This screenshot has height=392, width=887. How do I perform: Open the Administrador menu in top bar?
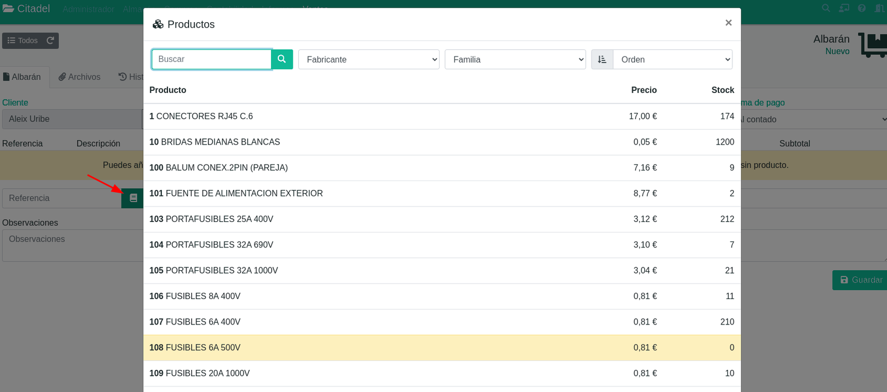pyautogui.click(x=88, y=9)
